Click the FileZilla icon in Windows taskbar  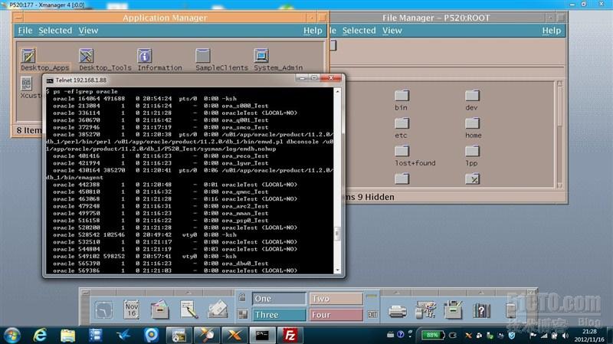290,336
